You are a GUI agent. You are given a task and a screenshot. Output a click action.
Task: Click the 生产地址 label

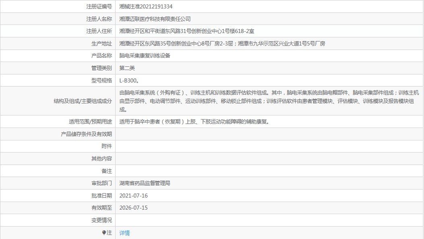pyautogui.click(x=101, y=43)
